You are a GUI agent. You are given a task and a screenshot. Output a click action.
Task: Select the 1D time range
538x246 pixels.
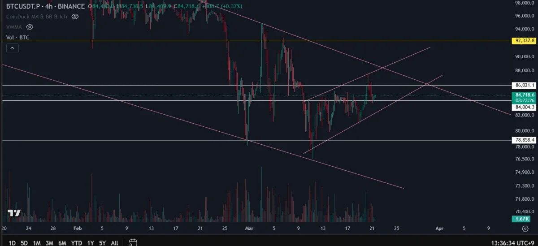pos(12,243)
